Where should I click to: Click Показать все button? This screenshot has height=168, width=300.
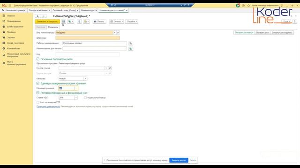[x=262, y=33]
